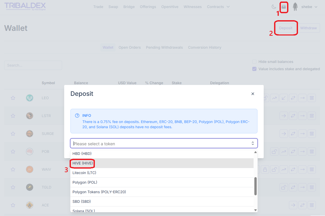Click the Deposit button
Viewport: 325px width, 216px height.
286,28
